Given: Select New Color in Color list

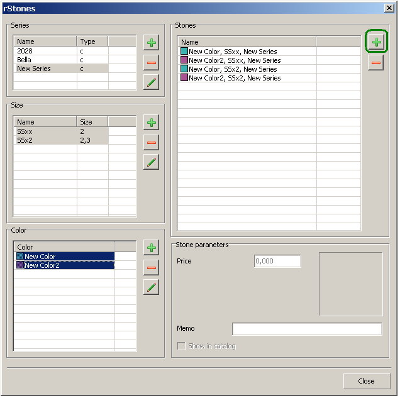Looking at the screenshot, I should click(64, 257).
